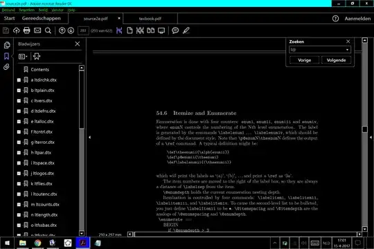
Task: Click the help question mark icon
Action: (x=335, y=19)
